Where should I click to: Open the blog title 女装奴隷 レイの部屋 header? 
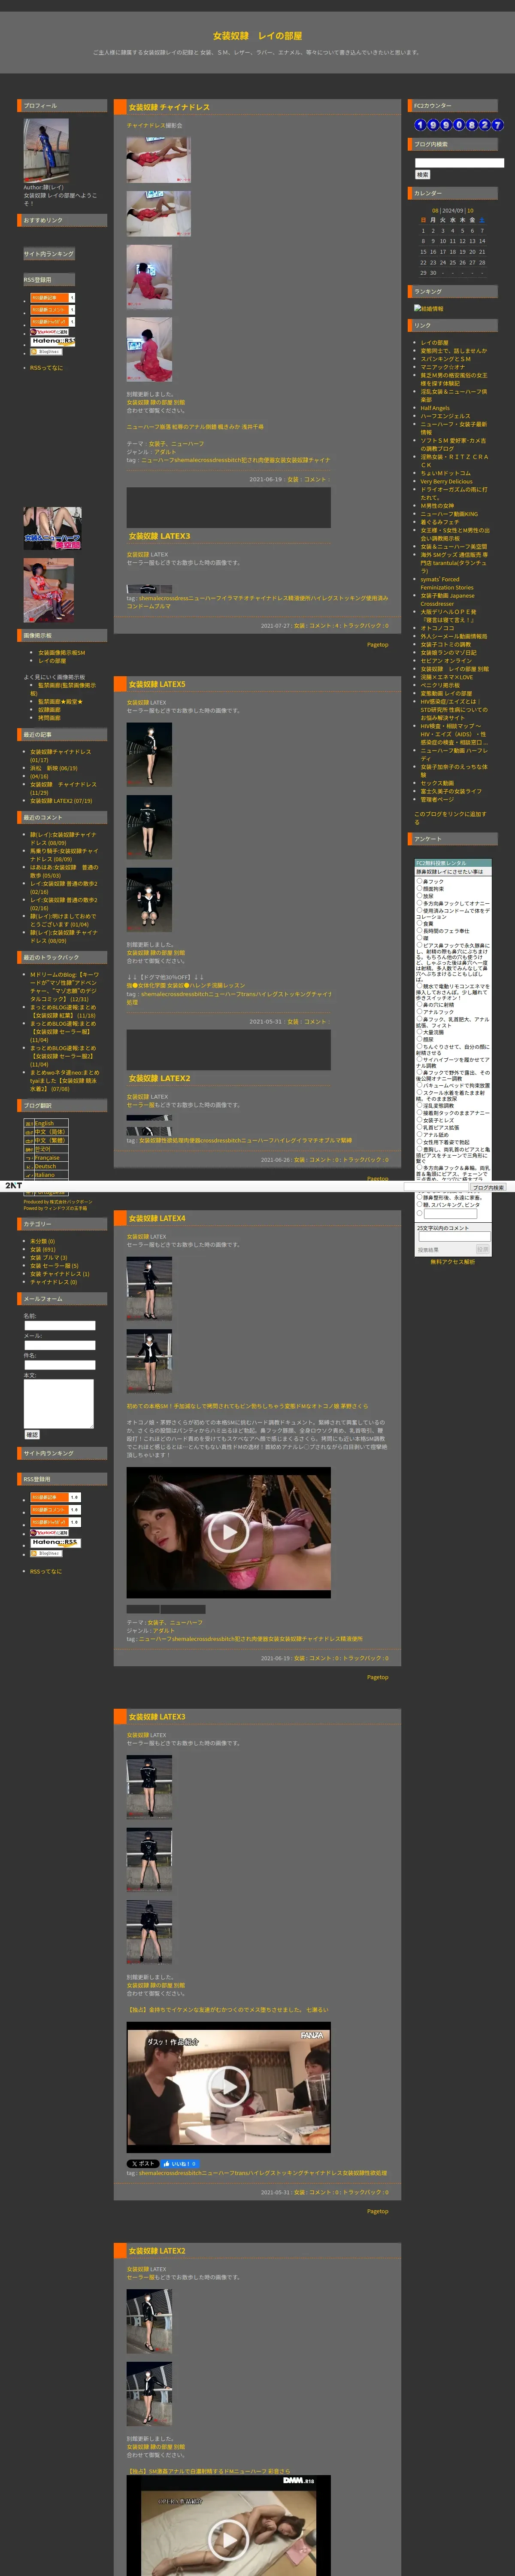click(257, 36)
